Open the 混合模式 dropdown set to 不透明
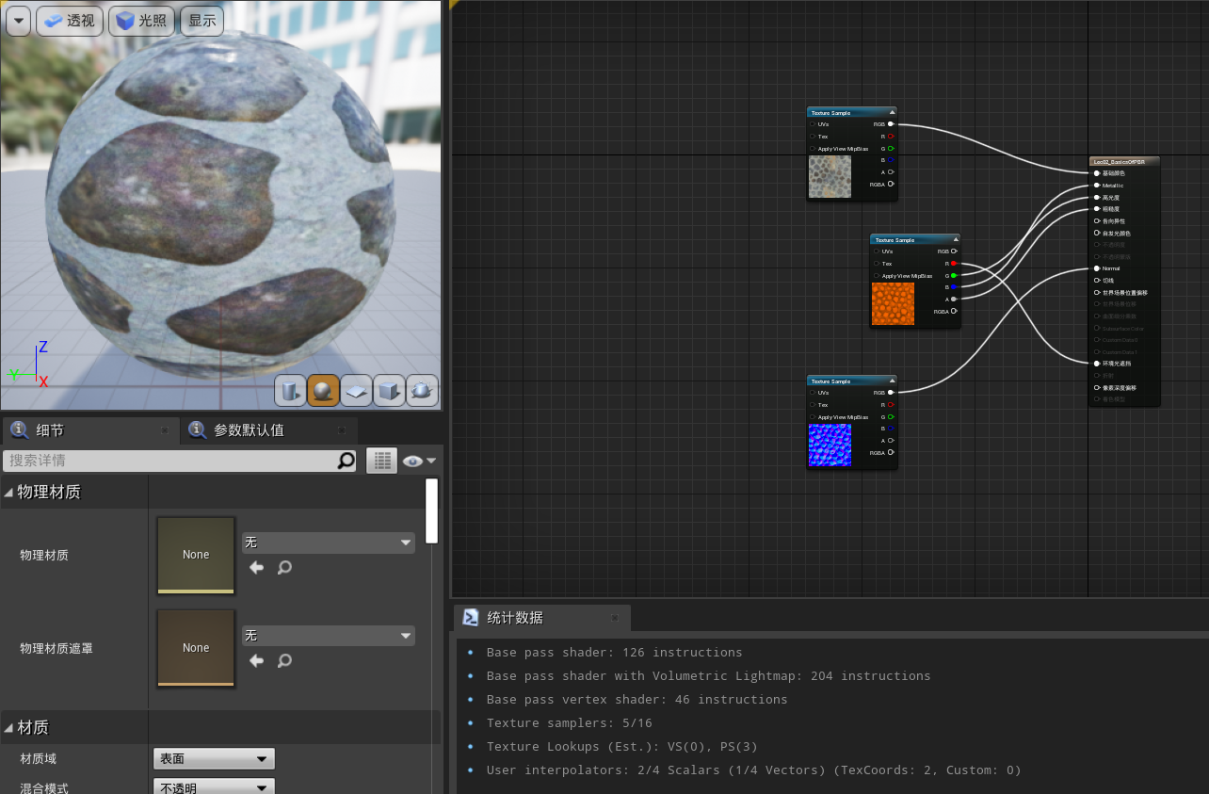This screenshot has width=1209, height=794. pos(214,788)
